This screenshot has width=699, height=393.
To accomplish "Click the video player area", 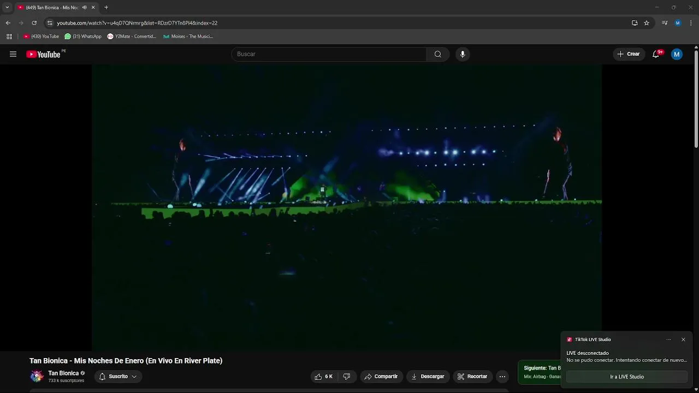I will 347,207.
